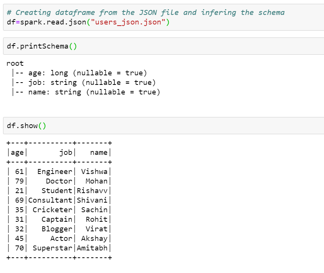
Task: Click the Blogger entry in the job column
Action: click(57, 229)
